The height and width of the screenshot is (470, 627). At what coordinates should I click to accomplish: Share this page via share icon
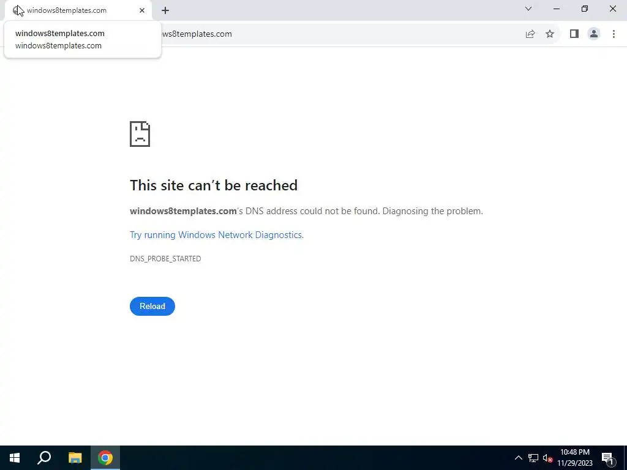(x=530, y=34)
